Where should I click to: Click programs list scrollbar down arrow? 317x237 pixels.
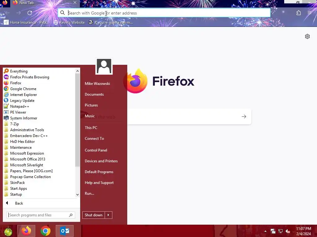coord(77,194)
